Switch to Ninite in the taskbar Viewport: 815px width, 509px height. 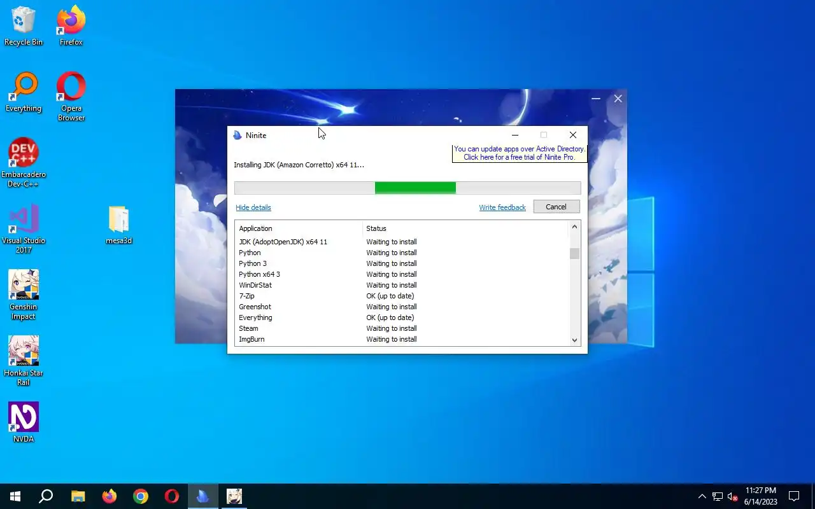[203, 496]
